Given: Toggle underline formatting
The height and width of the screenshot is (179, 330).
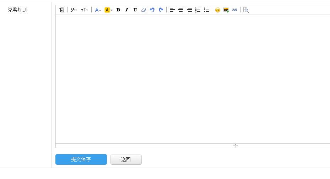Looking at the screenshot, I should pos(135,10).
